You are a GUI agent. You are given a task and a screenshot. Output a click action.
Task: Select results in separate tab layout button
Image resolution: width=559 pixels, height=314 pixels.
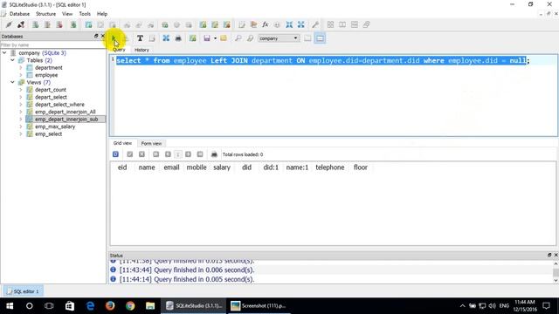tap(307, 38)
